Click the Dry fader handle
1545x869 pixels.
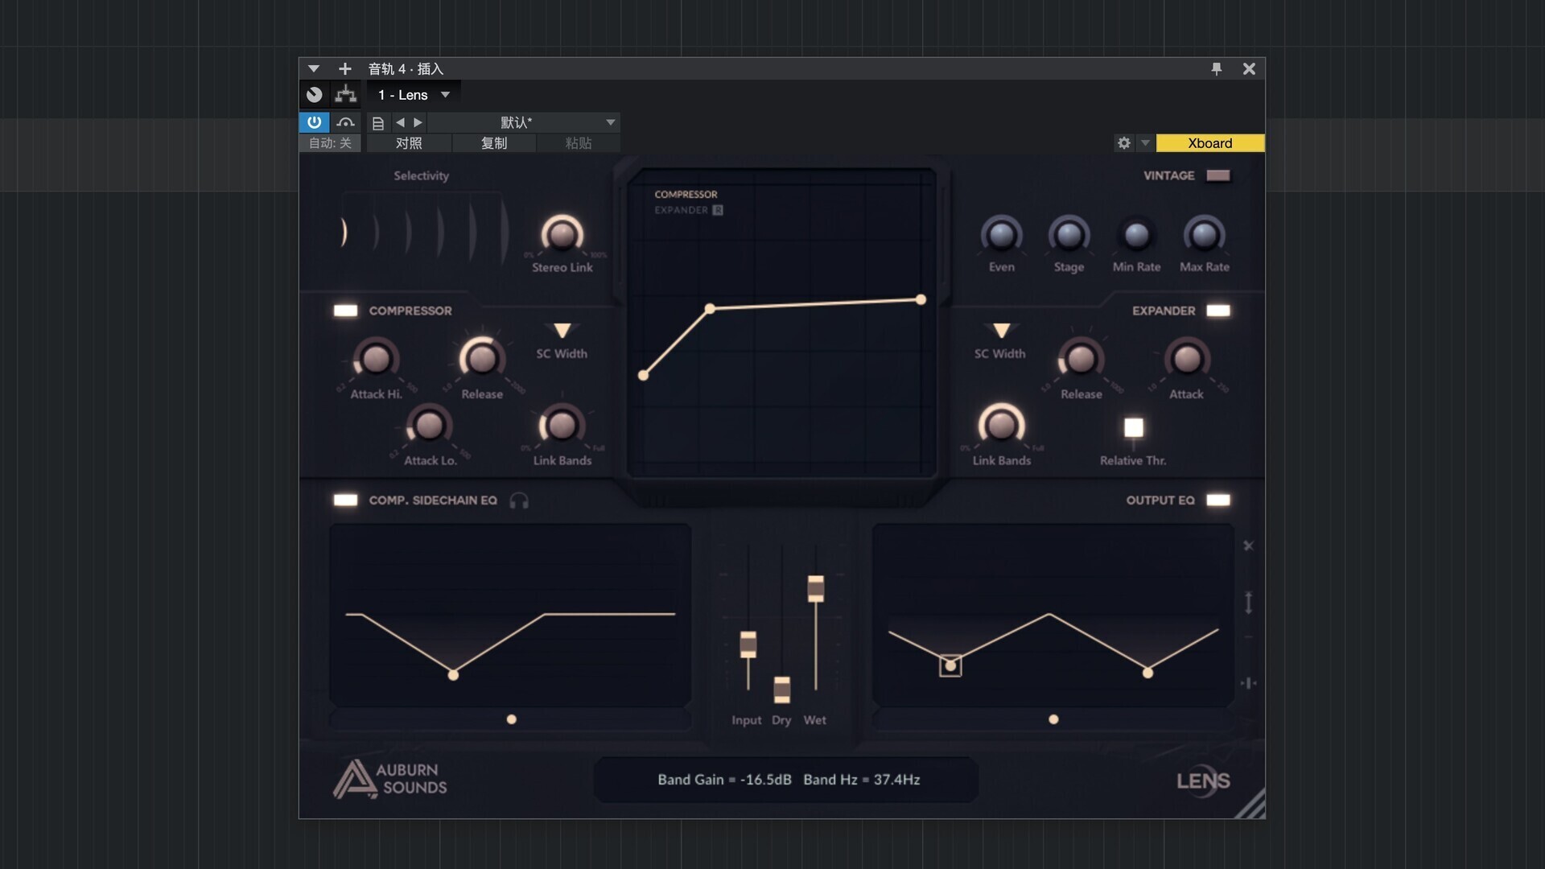click(x=781, y=690)
